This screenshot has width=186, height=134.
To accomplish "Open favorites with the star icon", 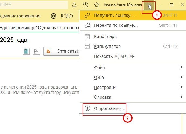I will pyautogui.click(x=97, y=5).
